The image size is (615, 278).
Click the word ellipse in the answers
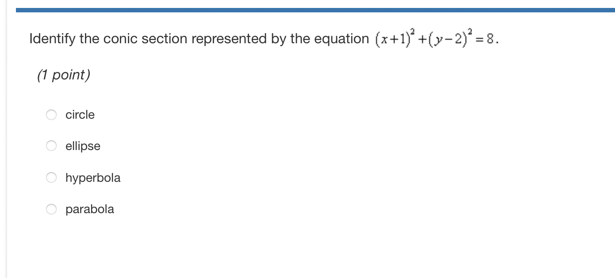(x=83, y=146)
